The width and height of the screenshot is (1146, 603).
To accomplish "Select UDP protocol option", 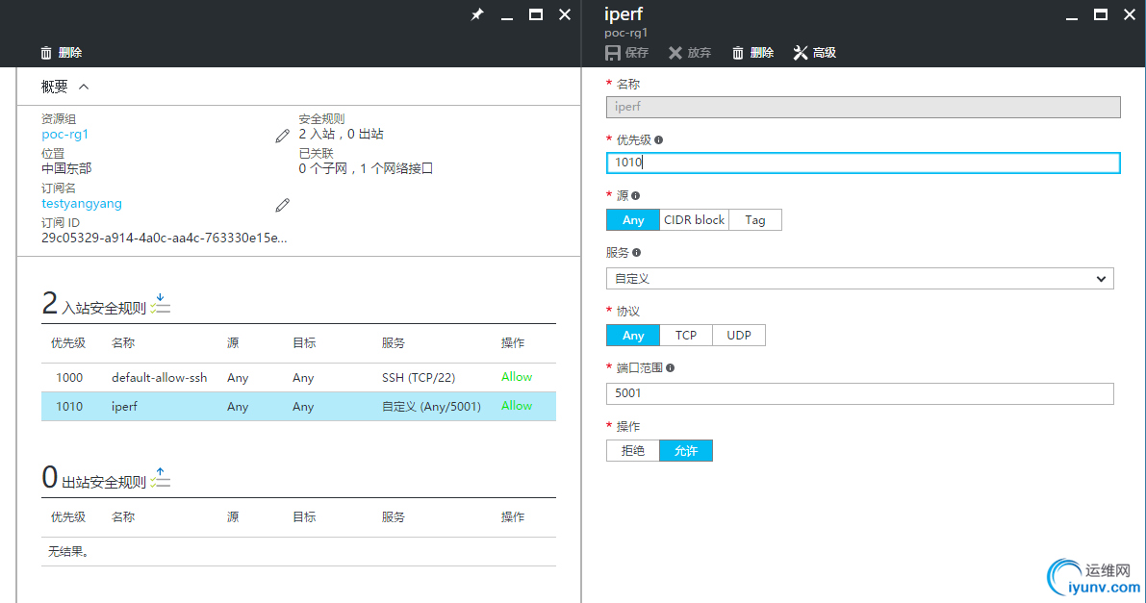I will pyautogui.click(x=739, y=336).
